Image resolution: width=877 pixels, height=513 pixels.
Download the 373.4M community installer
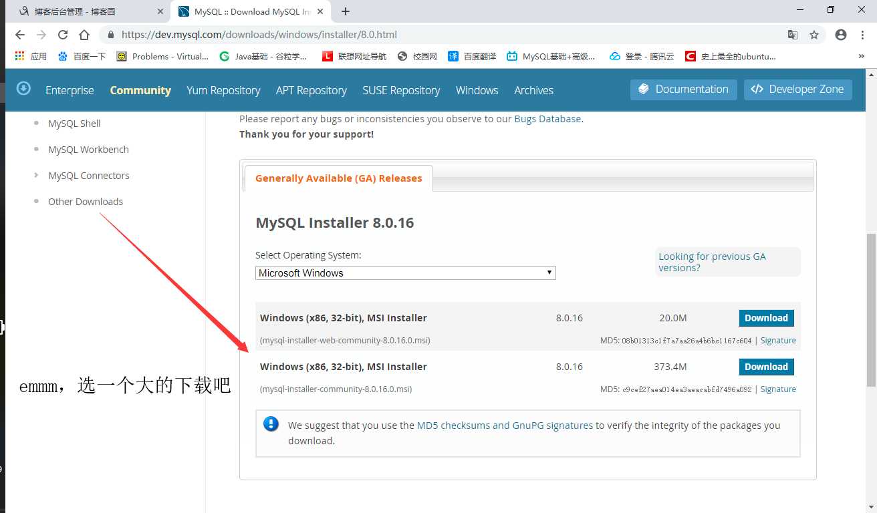[x=766, y=367]
